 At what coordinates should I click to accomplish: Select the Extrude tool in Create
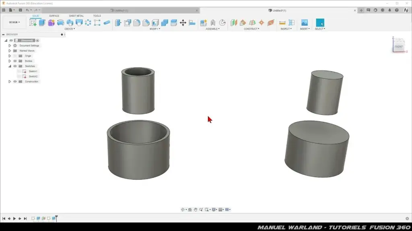click(x=42, y=22)
